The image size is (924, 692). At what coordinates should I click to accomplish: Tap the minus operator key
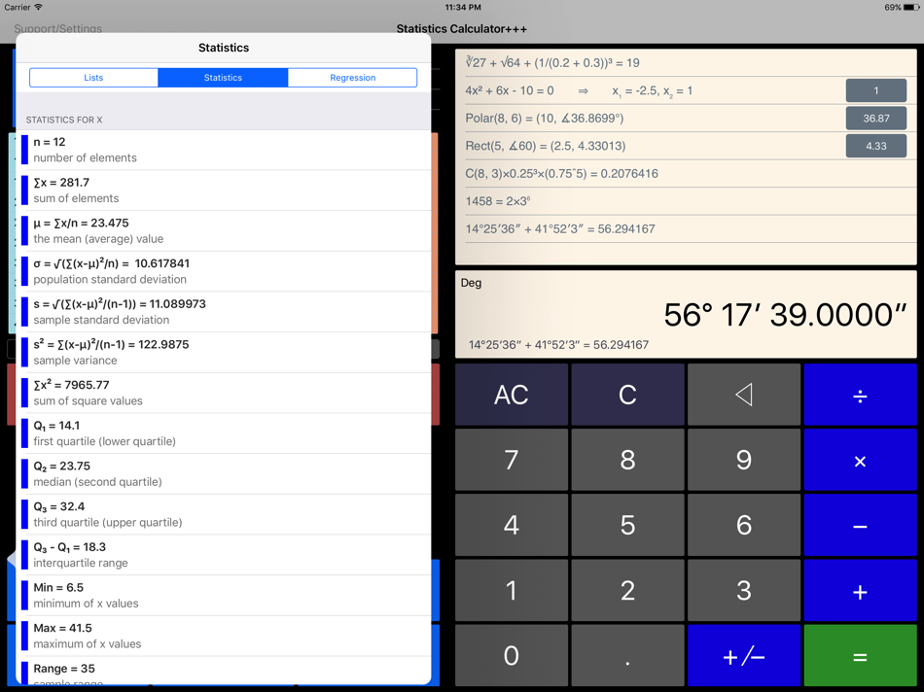pos(860,525)
